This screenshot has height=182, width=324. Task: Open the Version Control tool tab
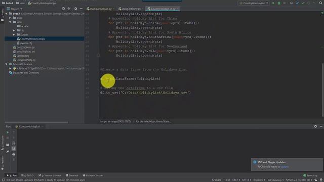50,175
